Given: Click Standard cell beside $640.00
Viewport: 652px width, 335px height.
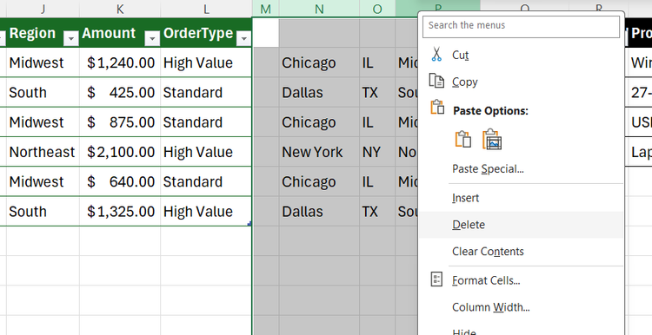Looking at the screenshot, I should pyautogui.click(x=206, y=181).
